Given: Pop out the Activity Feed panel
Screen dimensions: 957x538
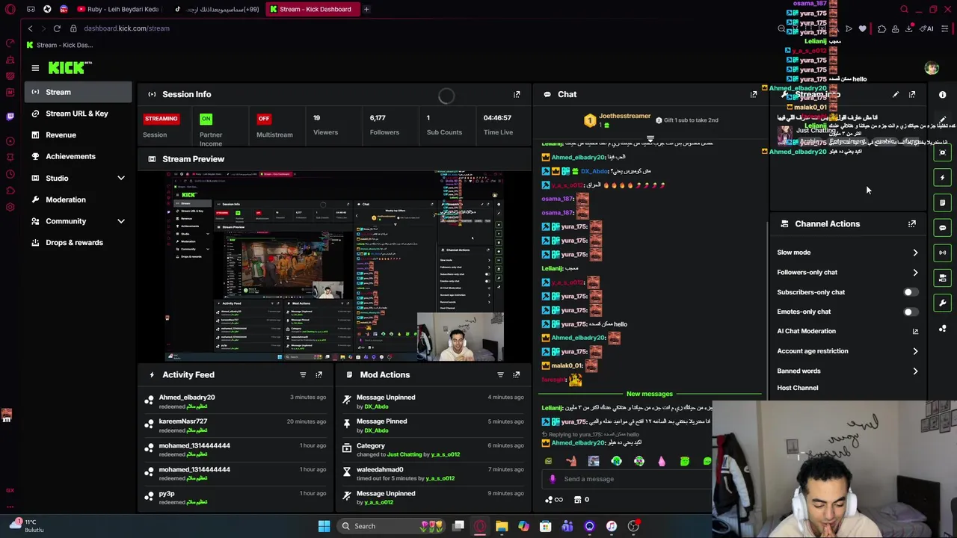Looking at the screenshot, I should pos(319,374).
